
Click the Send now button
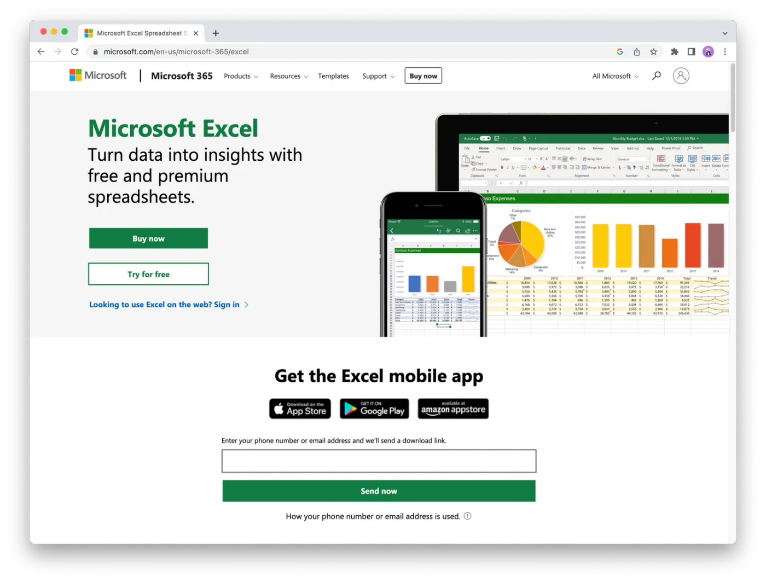click(379, 491)
